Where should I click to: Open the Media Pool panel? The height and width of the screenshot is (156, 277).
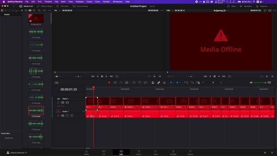[x=26, y=6]
